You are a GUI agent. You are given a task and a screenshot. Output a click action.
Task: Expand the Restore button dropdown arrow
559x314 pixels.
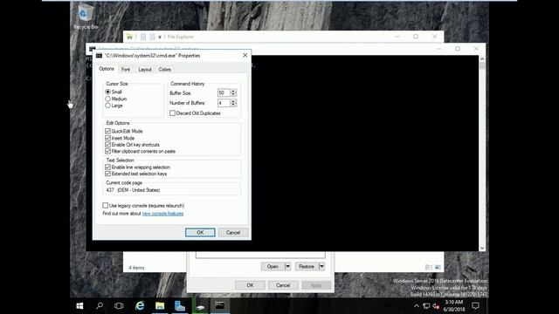[321, 266]
